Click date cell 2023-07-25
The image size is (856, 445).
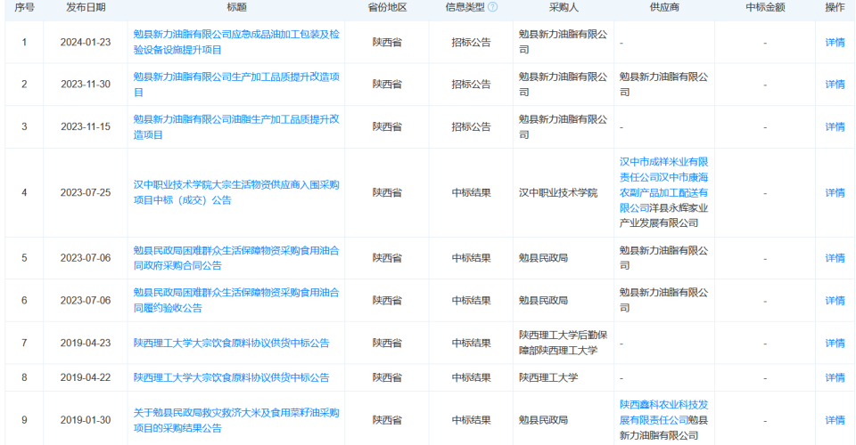(x=86, y=192)
